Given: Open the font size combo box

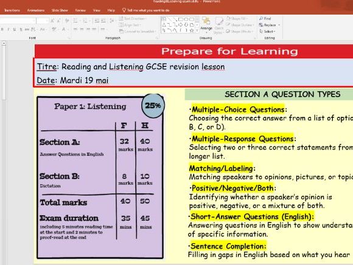Looking at the screenshot, I should [43, 21].
